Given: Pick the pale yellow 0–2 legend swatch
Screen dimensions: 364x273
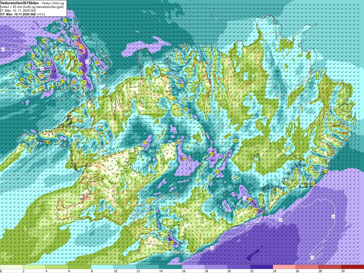Looking at the screenshot, I should coord(11,267).
